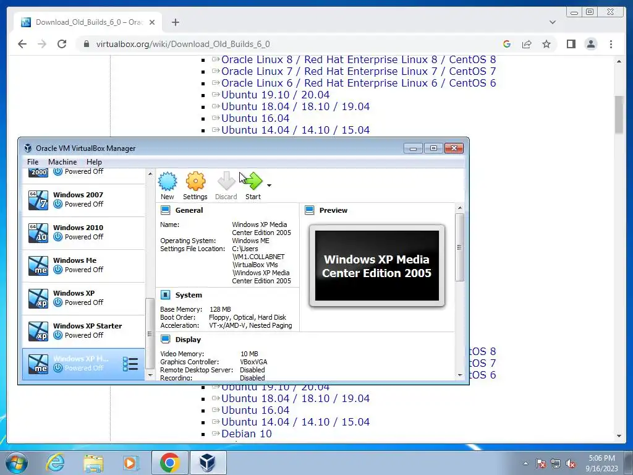Open first Oracle Linux 6 / CentOS 6 link
633x475 pixels.
tap(359, 83)
